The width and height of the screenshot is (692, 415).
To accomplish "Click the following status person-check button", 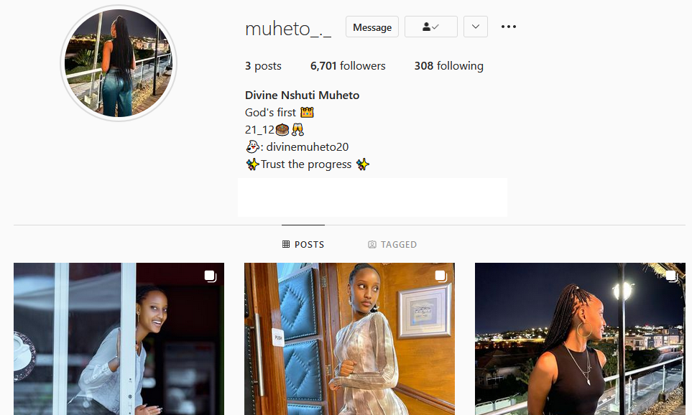I will pos(430,27).
